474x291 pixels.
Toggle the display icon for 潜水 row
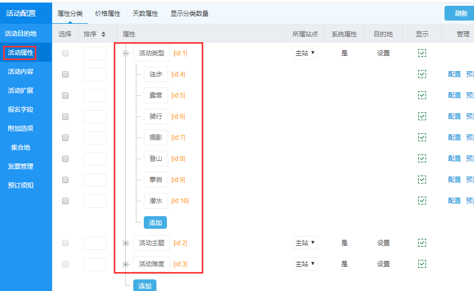(x=422, y=201)
